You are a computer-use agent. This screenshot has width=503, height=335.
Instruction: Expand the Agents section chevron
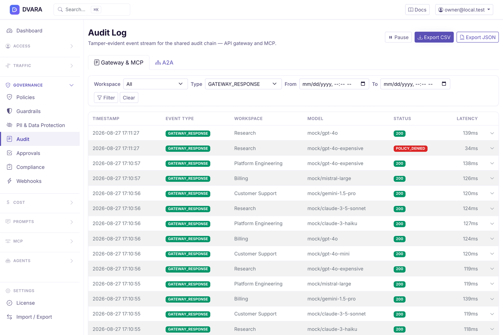pyautogui.click(x=72, y=261)
